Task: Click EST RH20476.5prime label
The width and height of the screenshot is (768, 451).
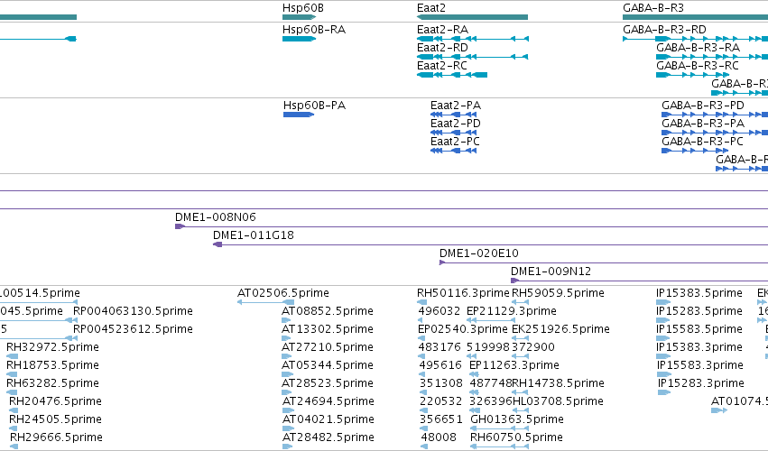Action: pos(55,401)
